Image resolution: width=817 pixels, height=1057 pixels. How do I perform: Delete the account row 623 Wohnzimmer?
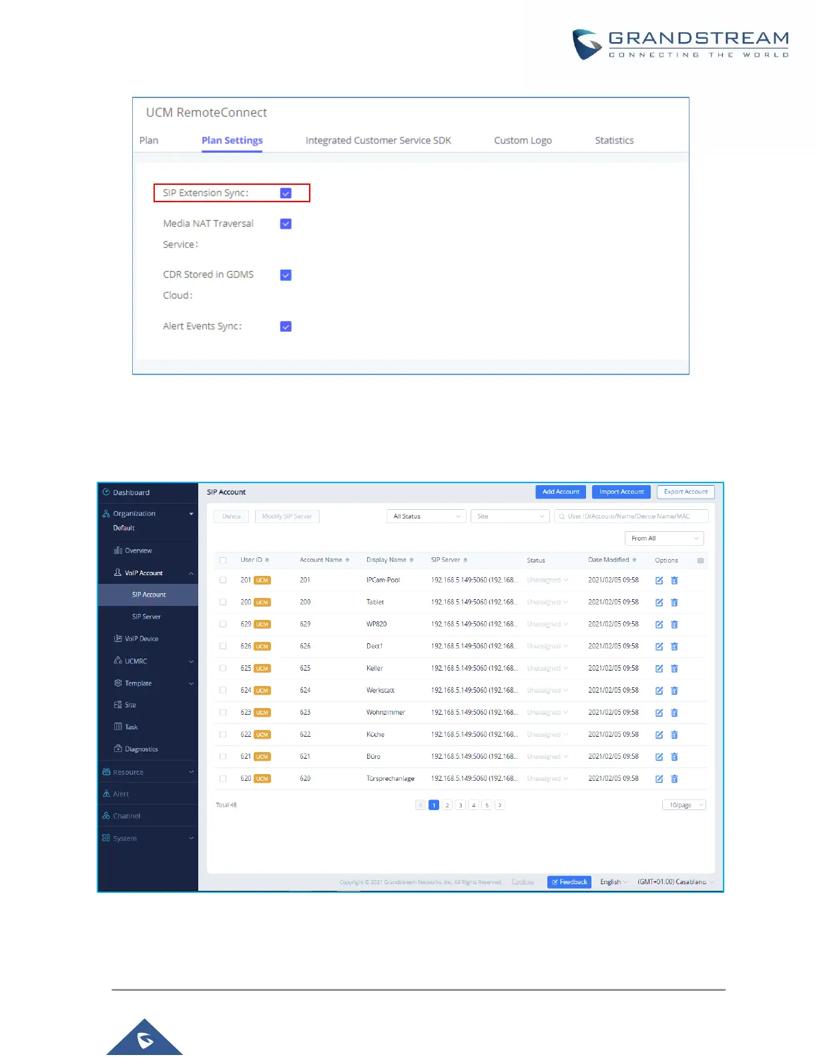674,713
